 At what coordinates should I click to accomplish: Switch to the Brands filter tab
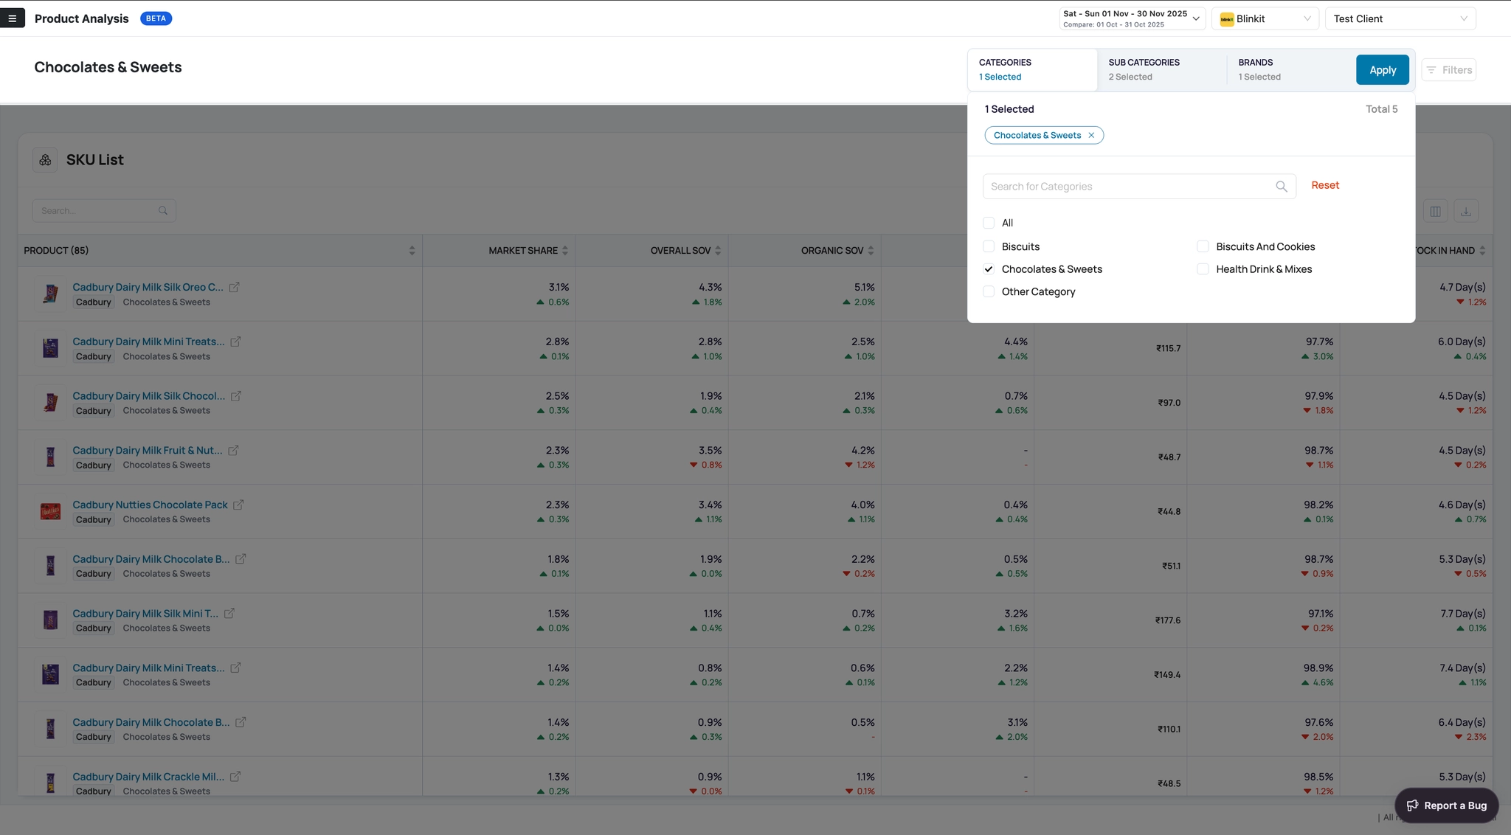point(1291,70)
